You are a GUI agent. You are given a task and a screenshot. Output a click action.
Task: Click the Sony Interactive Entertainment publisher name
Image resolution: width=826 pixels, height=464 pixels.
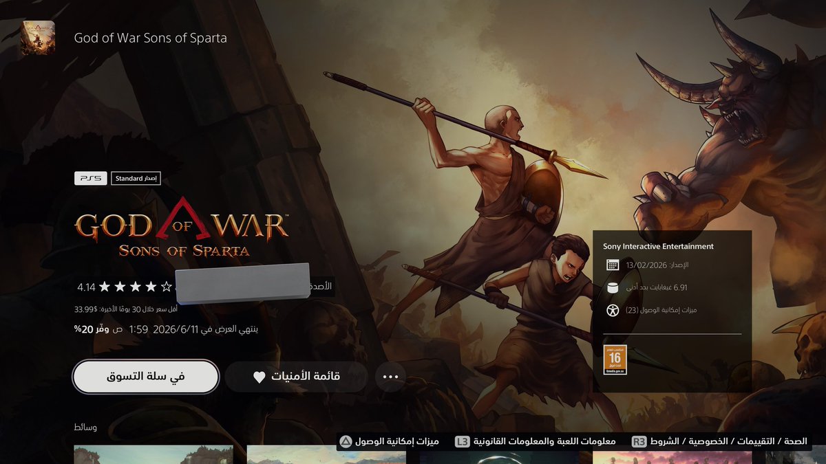pyautogui.click(x=658, y=246)
